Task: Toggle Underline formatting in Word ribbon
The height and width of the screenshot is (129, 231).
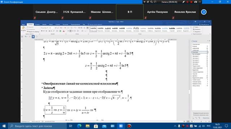Action: click(46, 31)
